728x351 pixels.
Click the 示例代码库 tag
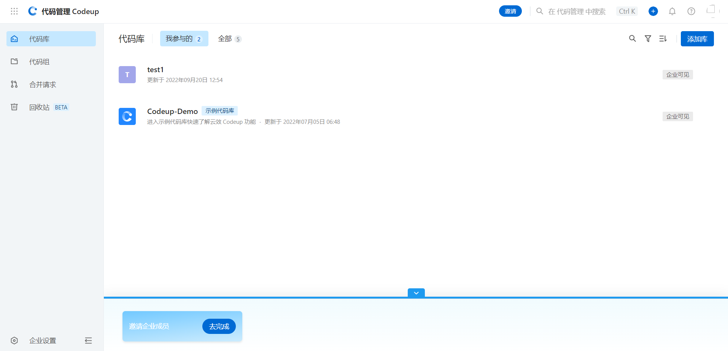[219, 111]
